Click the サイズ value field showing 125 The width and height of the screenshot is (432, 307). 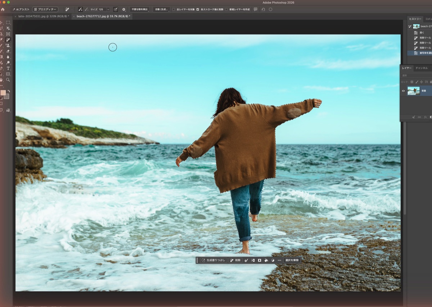pyautogui.click(x=102, y=9)
